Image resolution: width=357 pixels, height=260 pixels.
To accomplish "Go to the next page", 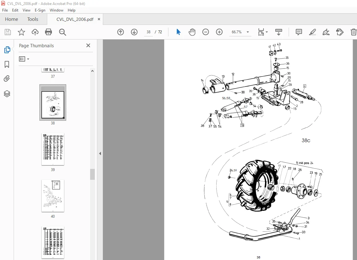I will [134, 32].
